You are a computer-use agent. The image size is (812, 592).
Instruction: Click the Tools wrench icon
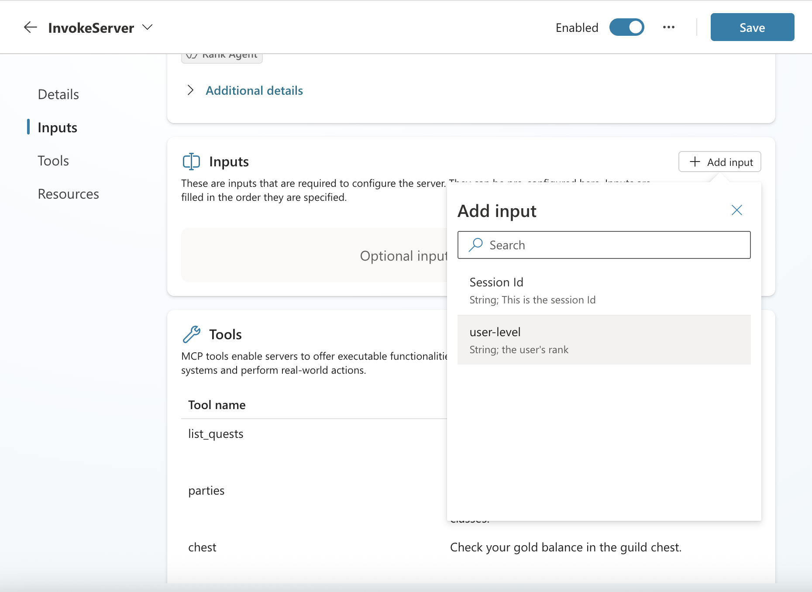(191, 334)
